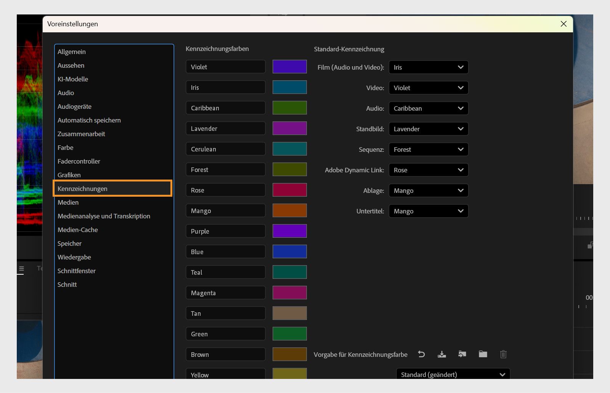The height and width of the screenshot is (393, 610).
Task: Open the Medien preferences category
Action: [x=114, y=202]
